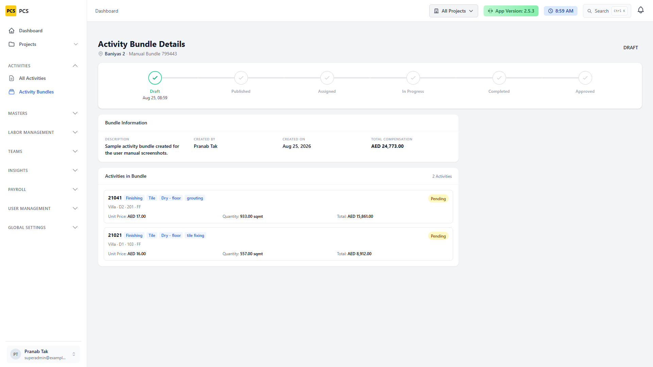Click the In Progress step circle
Screen dimensions: 653x367
point(413,78)
